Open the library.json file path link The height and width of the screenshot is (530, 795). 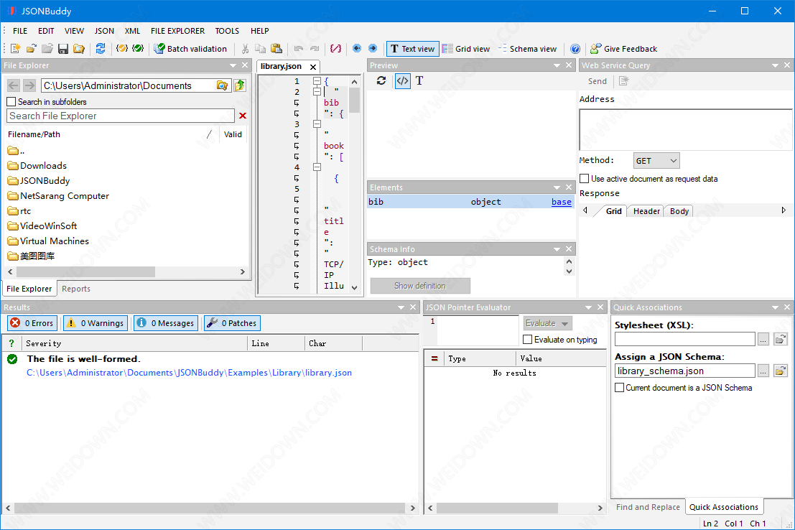[189, 373]
